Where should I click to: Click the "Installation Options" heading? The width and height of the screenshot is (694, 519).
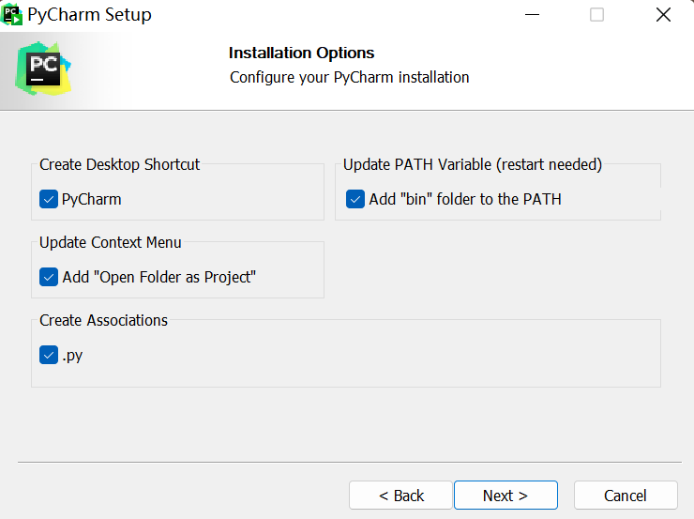point(301,53)
